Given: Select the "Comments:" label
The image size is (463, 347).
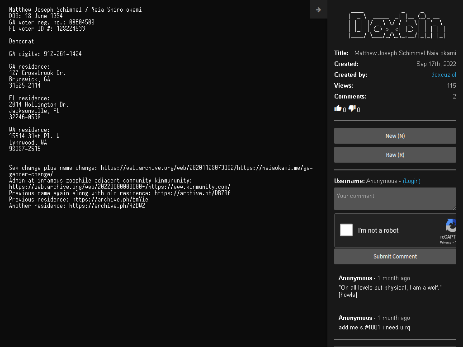Looking at the screenshot, I should pos(350,97).
